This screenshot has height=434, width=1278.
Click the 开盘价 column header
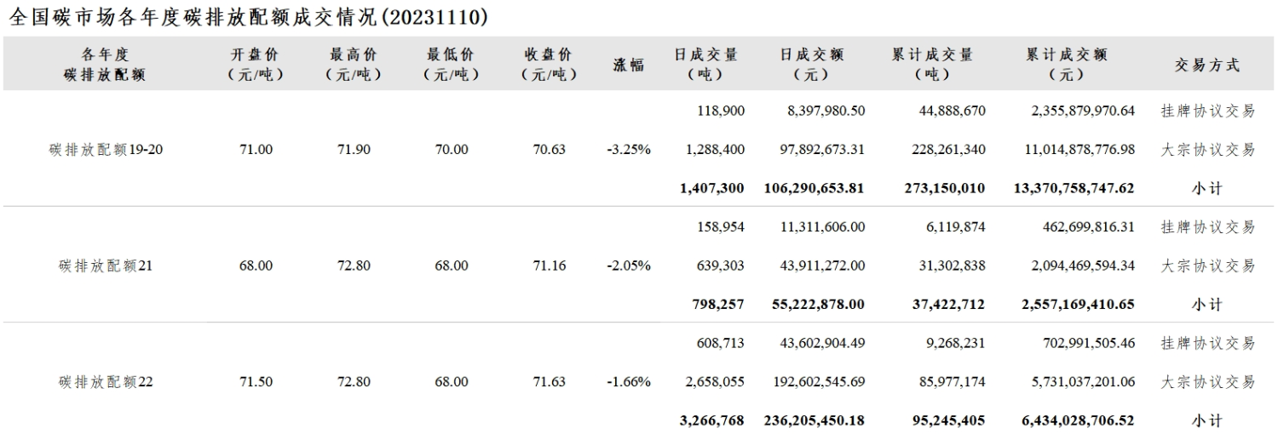256,65
